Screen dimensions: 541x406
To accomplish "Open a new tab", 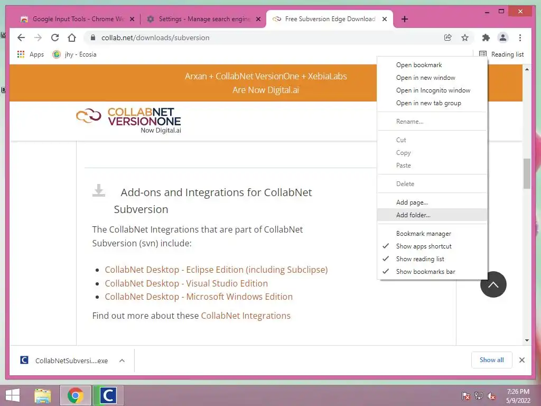I will coord(404,19).
